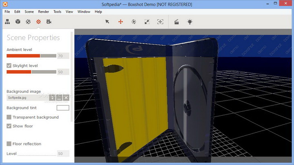Click the Background tint color swatch

click(x=62, y=108)
